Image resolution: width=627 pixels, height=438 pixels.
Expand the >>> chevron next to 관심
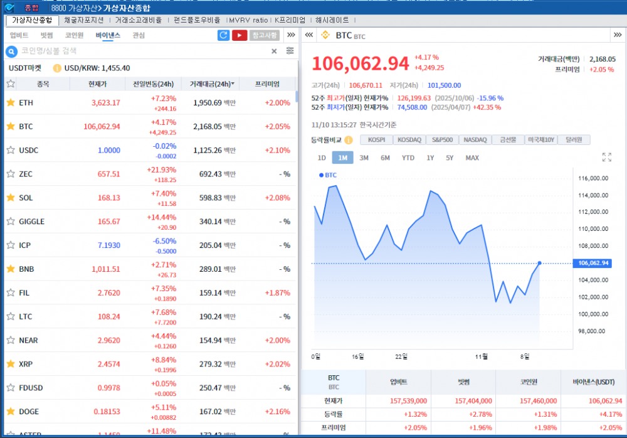290,35
